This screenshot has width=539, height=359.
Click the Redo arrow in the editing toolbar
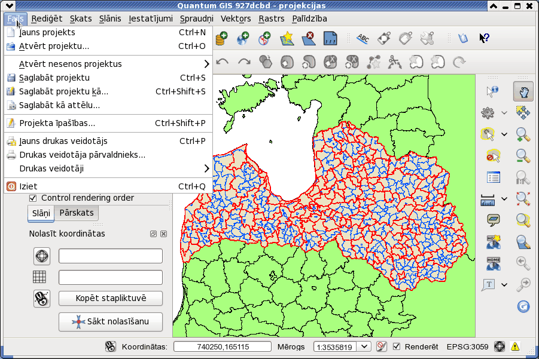click(244, 62)
